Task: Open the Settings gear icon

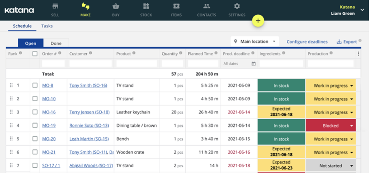Action: (237, 6)
